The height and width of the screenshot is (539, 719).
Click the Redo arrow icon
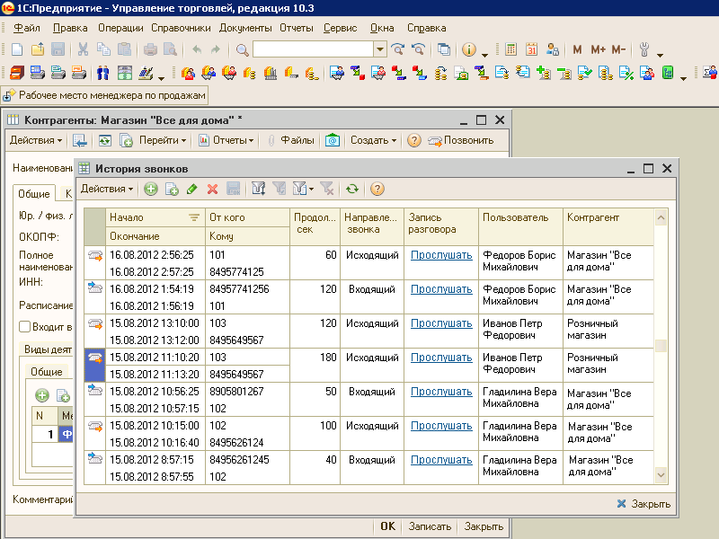click(x=215, y=49)
